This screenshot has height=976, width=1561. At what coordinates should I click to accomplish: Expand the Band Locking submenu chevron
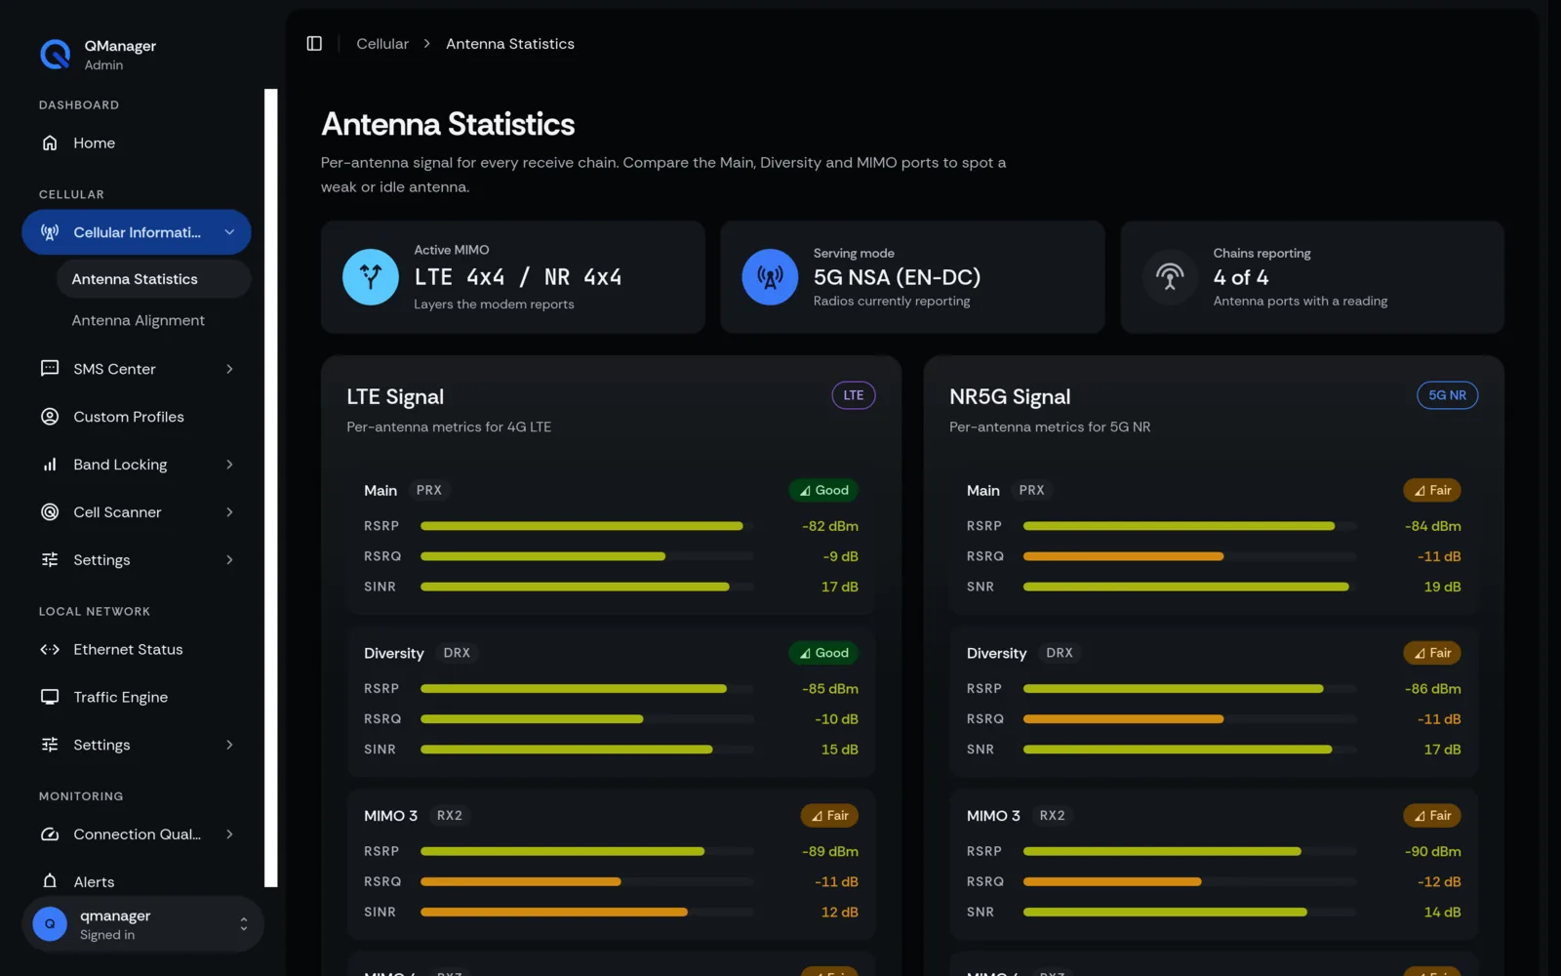229,465
